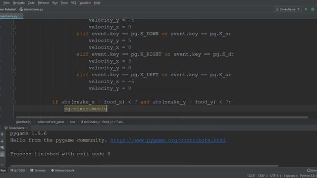The height and width of the screenshot is (178, 317).
Task: Toggle scroll to end in Run console
Action: 2,154
